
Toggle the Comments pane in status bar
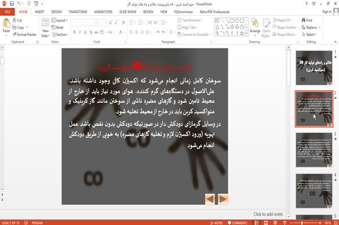click(237, 223)
